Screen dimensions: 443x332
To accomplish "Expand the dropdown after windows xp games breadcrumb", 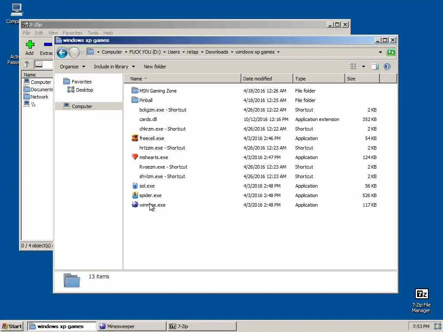I will coord(278,52).
